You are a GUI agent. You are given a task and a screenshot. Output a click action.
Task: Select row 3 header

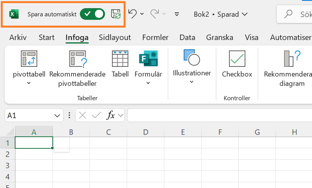7,165
